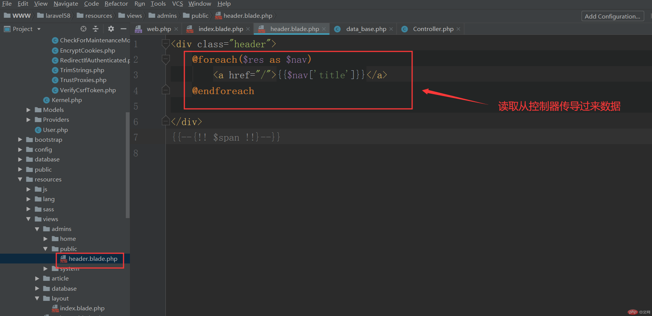Select header.blade.php in project tree
Viewport: 652px width, 316px height.
click(89, 259)
